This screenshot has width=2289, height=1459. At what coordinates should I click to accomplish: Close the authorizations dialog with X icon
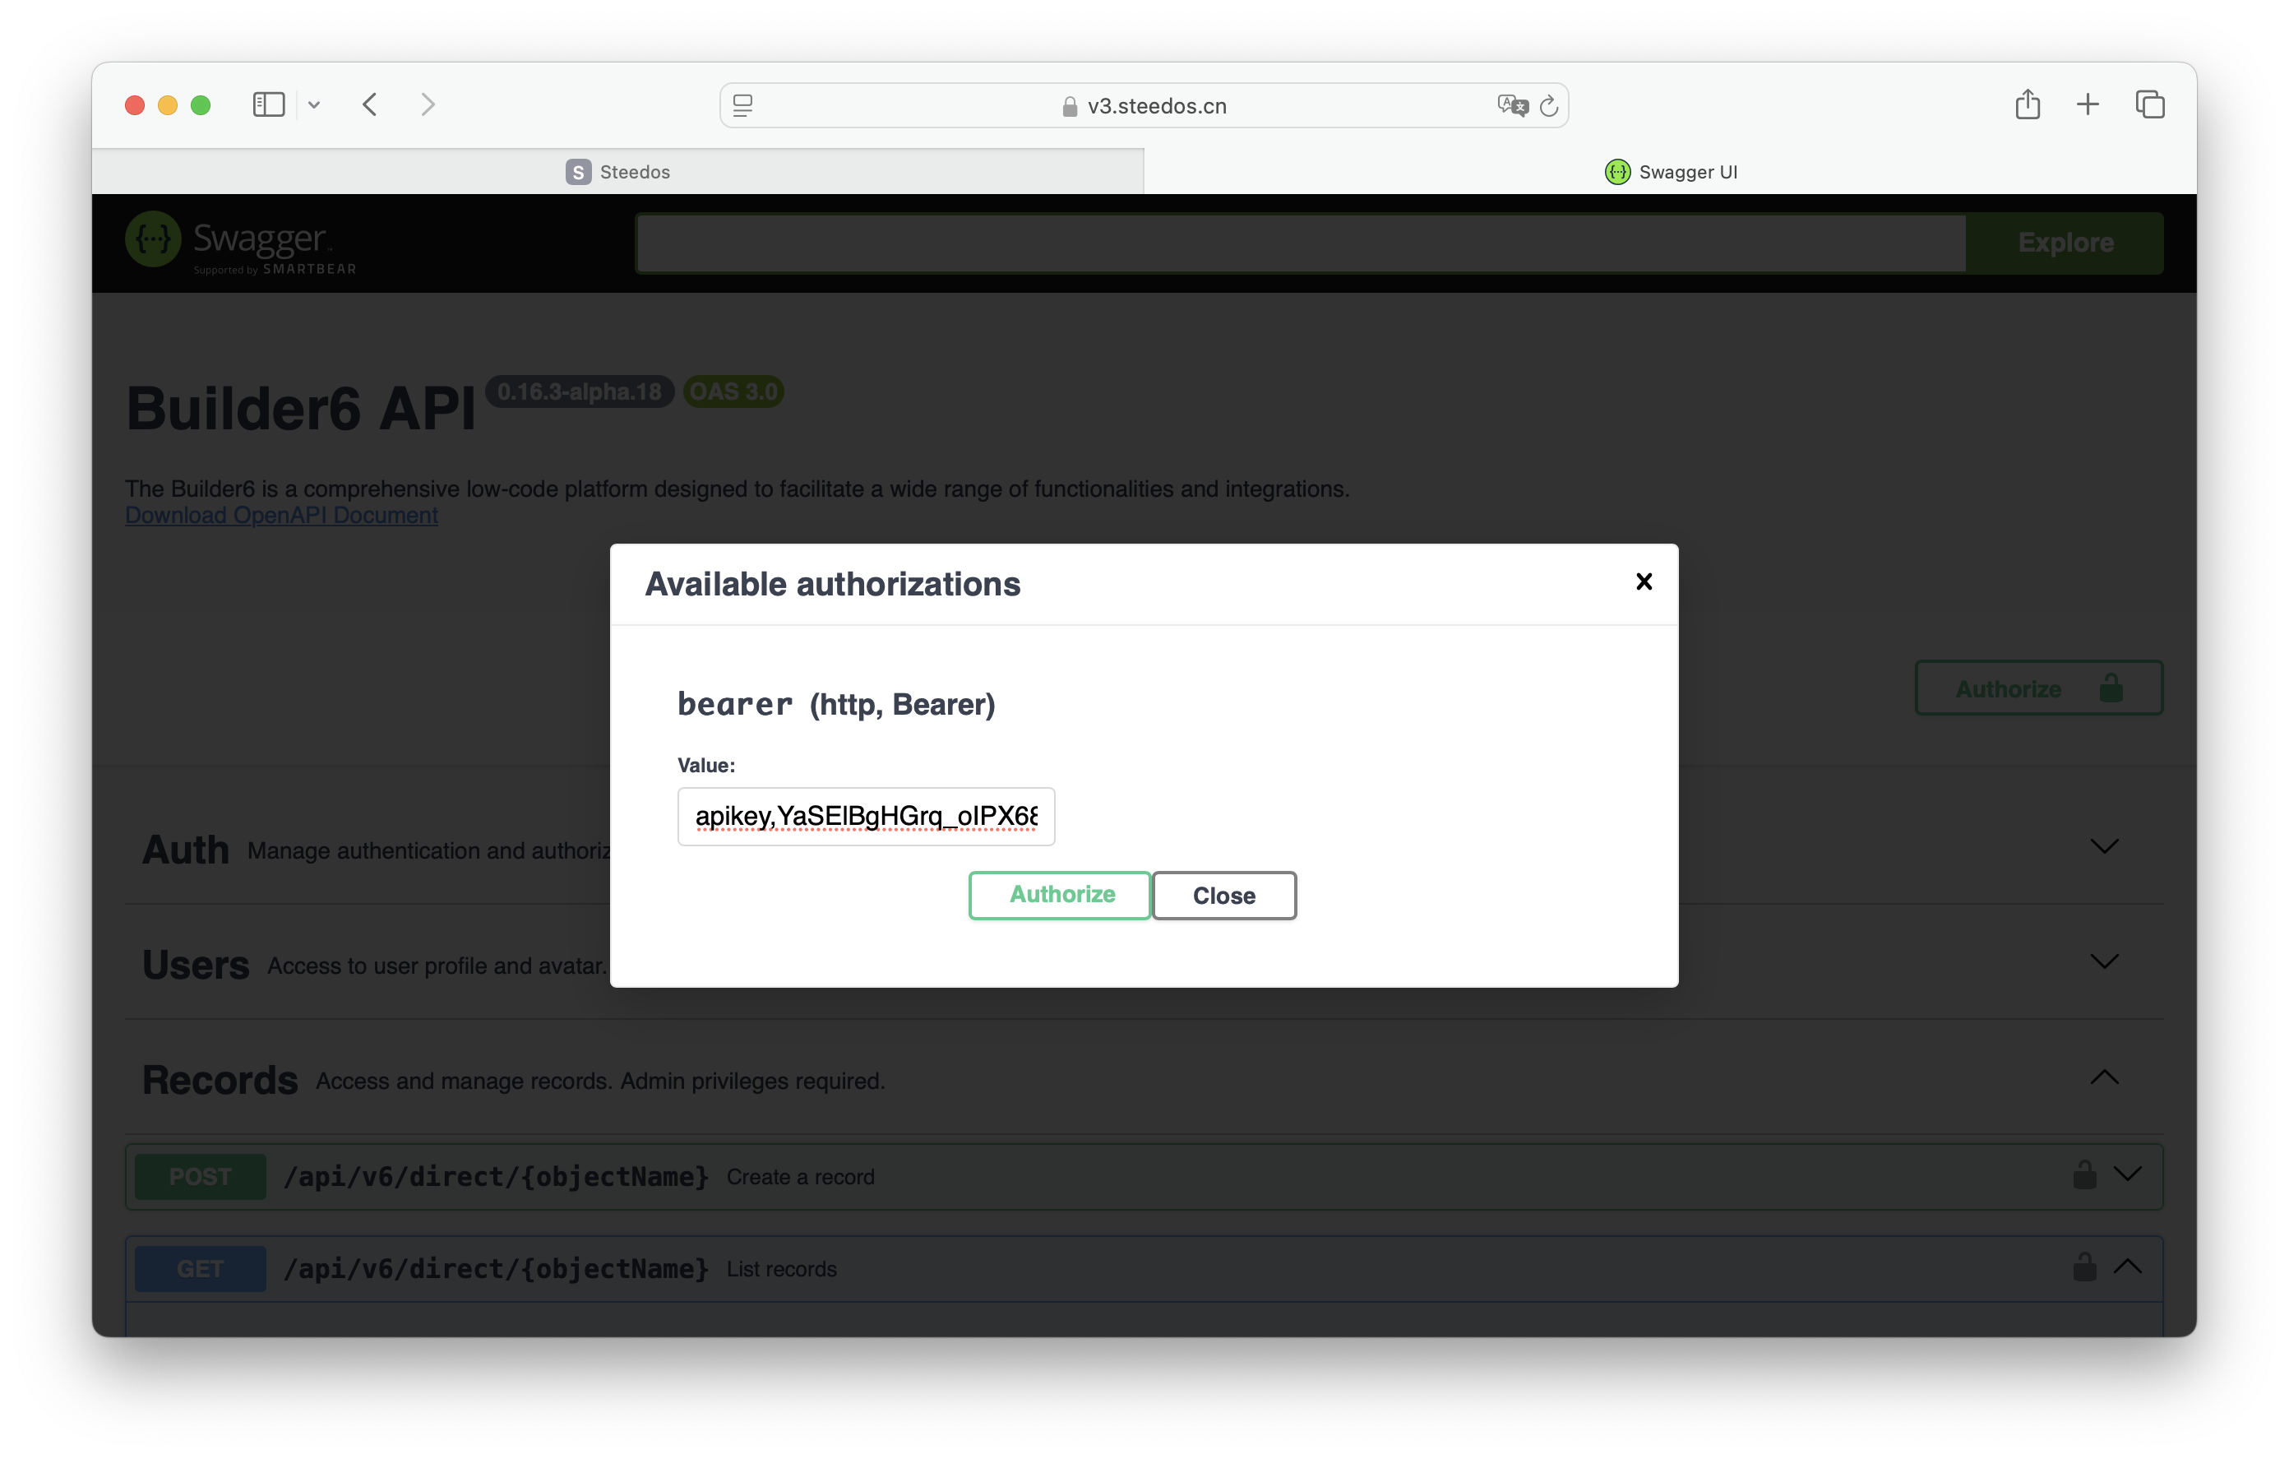click(1644, 581)
